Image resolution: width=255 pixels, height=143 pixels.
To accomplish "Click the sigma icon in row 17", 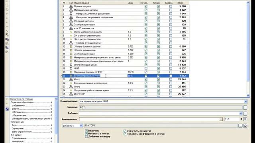I will point(71,65).
